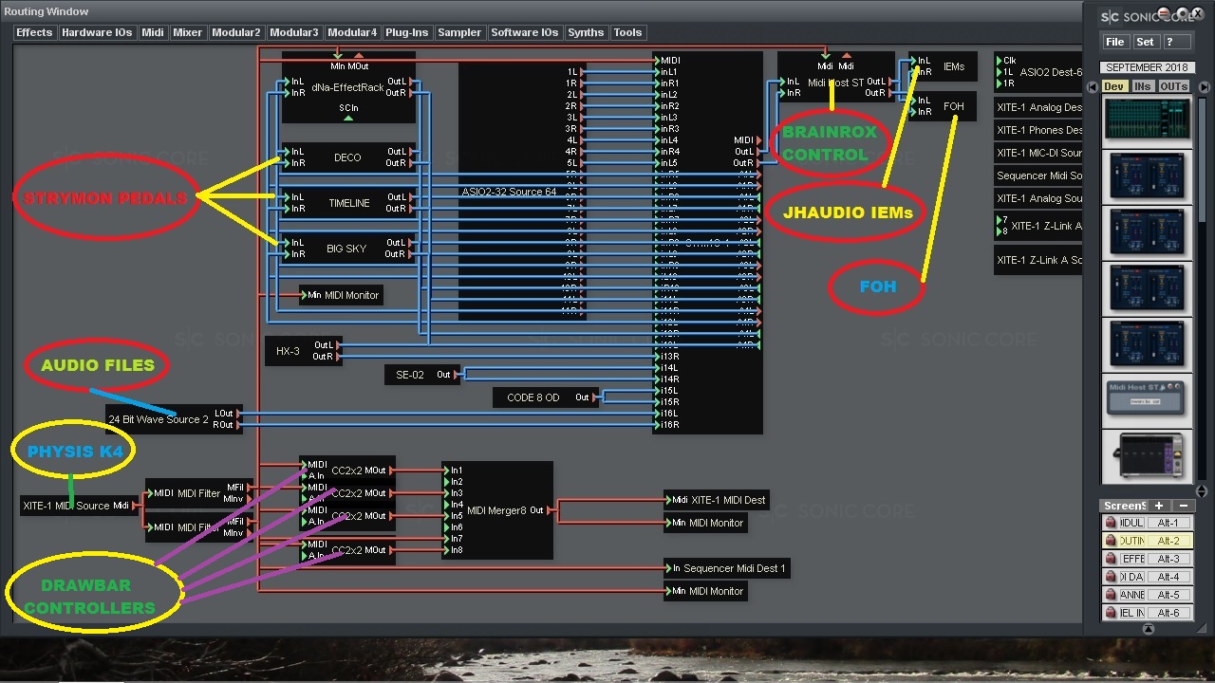1215x683 pixels.
Task: Open the Plug-Ins menu
Action: (407, 32)
